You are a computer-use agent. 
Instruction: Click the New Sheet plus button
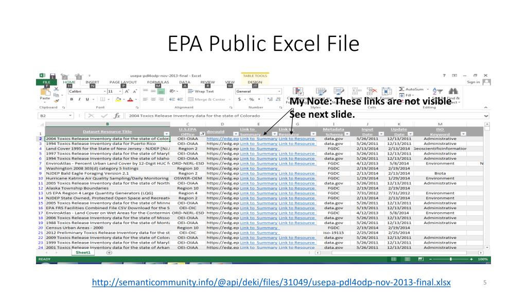coord(109,253)
